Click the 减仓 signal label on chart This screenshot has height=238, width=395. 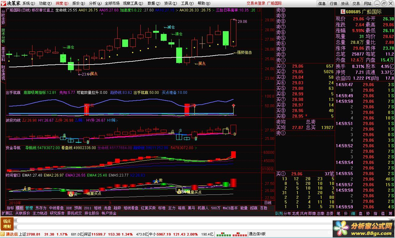pos(169,27)
